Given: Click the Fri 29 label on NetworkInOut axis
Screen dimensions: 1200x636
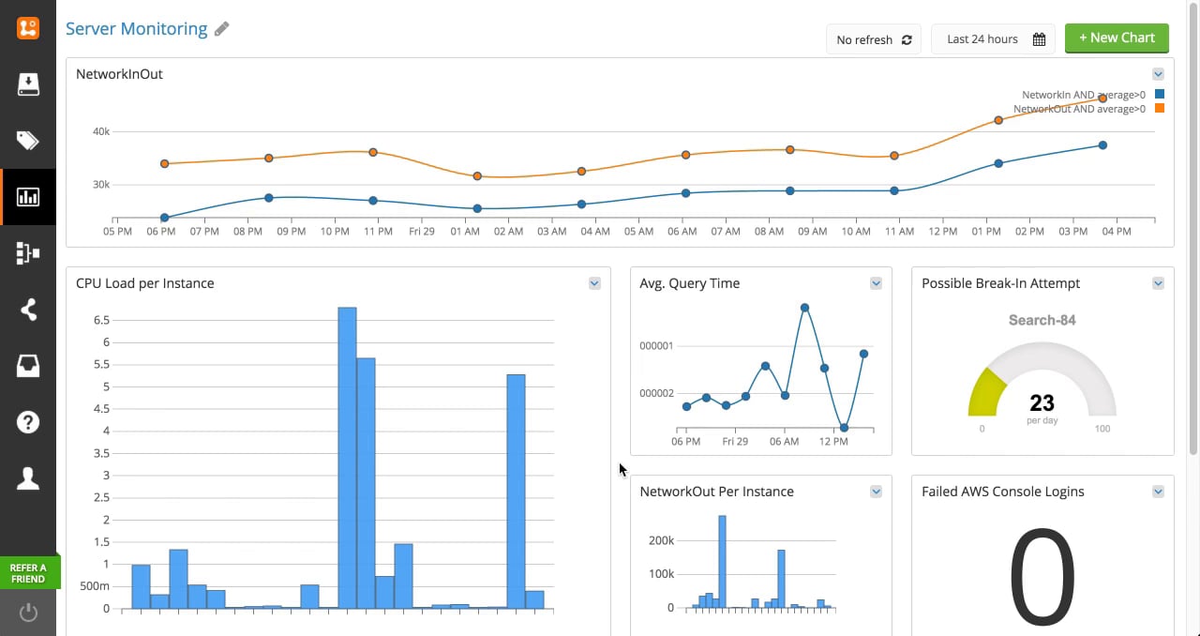Looking at the screenshot, I should 421,231.
